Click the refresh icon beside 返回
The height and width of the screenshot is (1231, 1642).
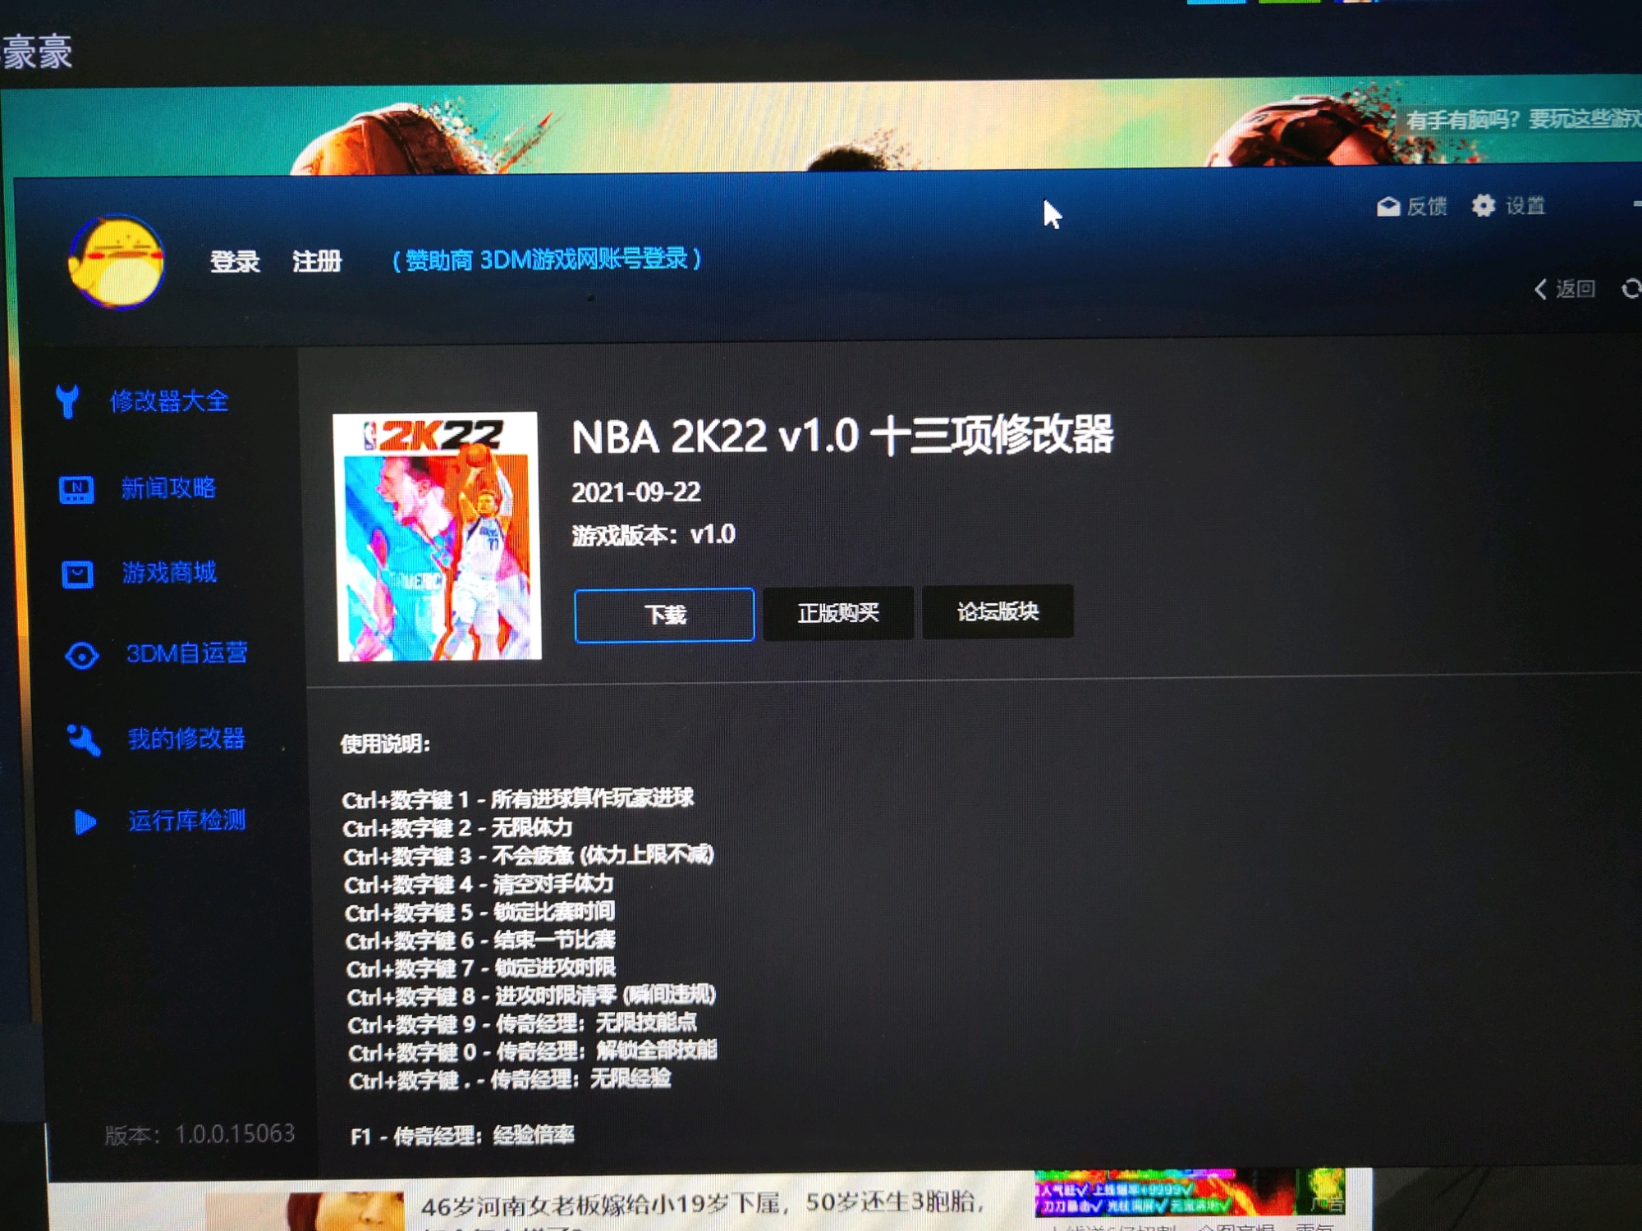click(x=1631, y=288)
